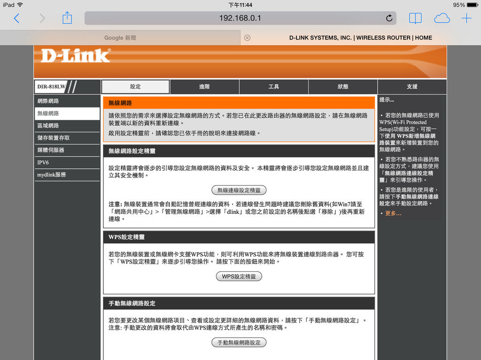481x360 pixels.
Task: Tap the 下午11:44 clock in status bar
Action: click(x=240, y=5)
